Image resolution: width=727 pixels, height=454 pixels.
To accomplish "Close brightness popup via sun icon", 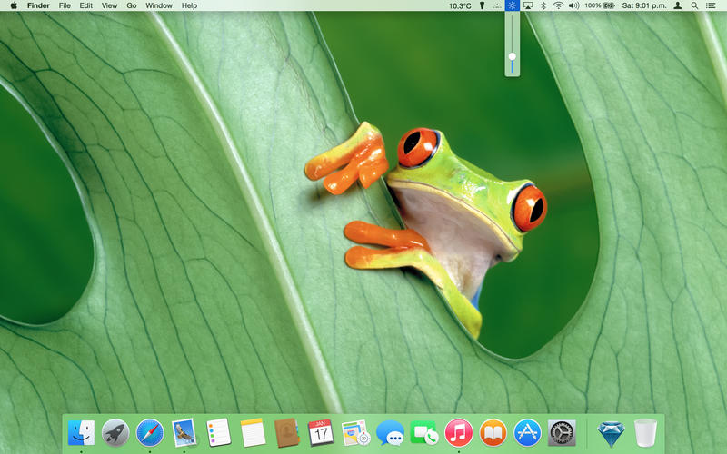I will [513, 5].
